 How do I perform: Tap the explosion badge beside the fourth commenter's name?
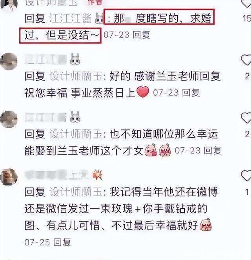(x=98, y=175)
